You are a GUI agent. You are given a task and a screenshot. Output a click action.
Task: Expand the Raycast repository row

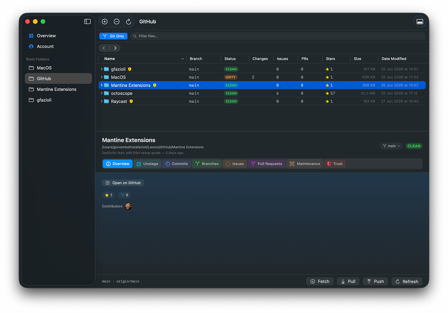(102, 101)
